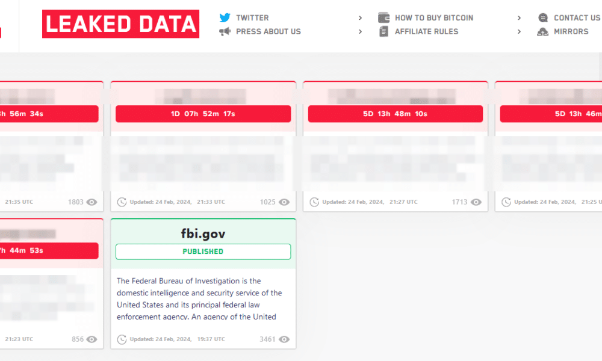
Task: Click the LEAKED DATA red banner logo
Action: [x=120, y=24]
